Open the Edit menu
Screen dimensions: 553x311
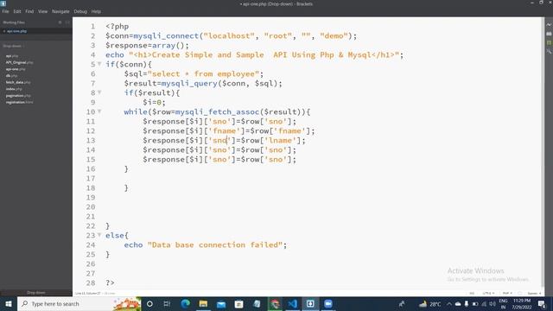[17, 11]
